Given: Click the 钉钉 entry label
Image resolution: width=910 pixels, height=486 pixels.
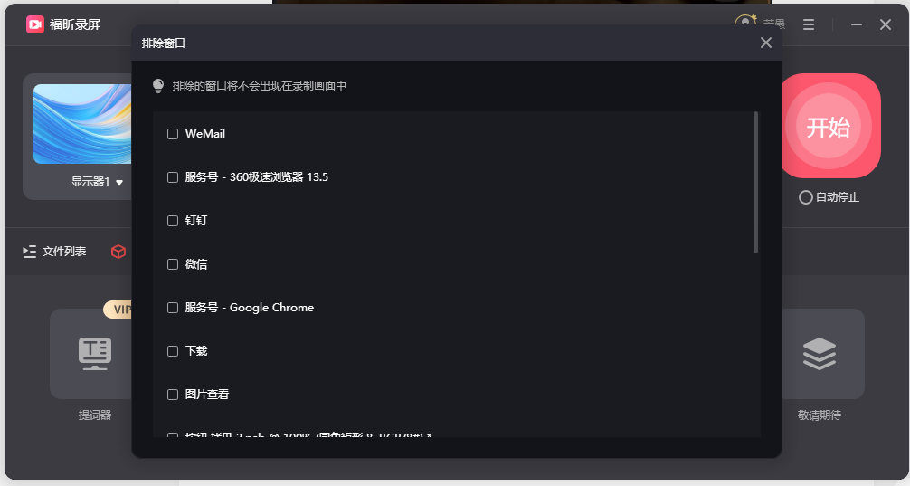Looking at the screenshot, I should point(196,221).
